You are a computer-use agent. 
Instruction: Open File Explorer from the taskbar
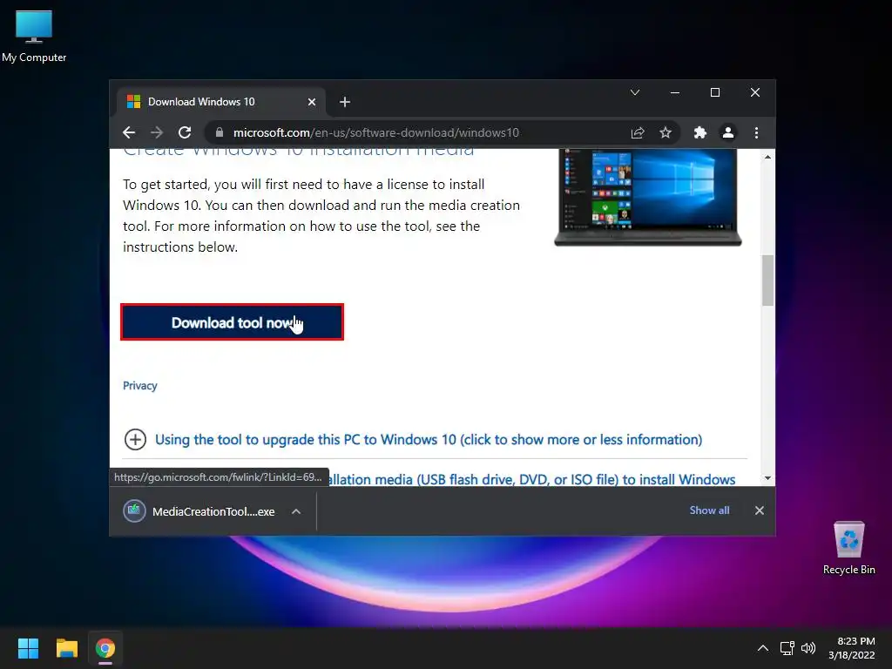(x=66, y=648)
